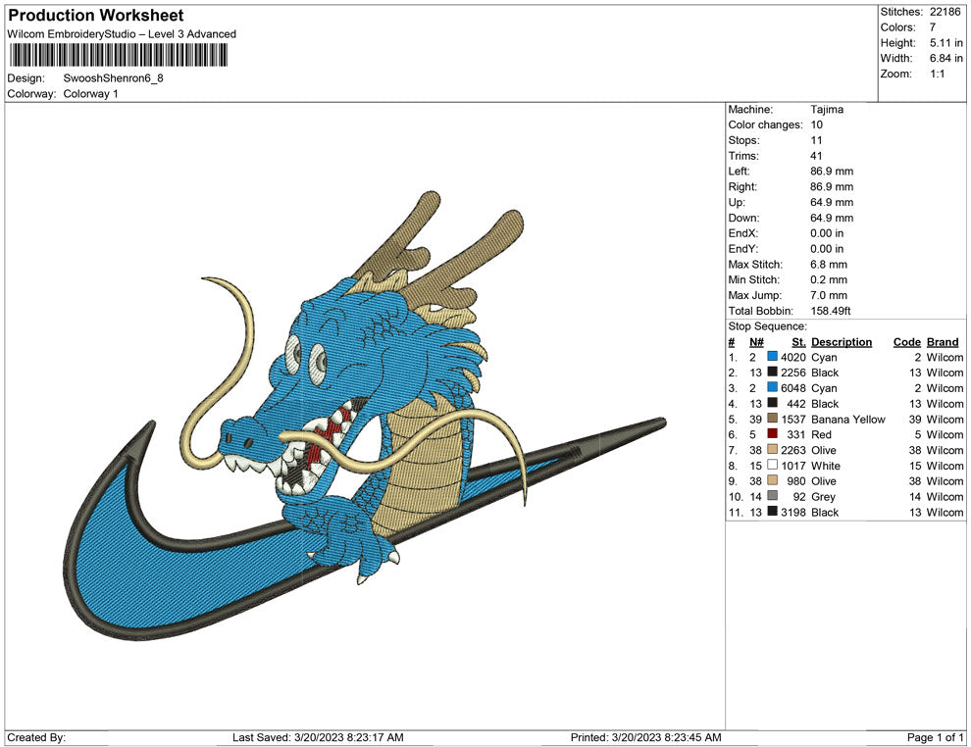Click the Stops value '11'
971x747 pixels.
[x=816, y=140]
